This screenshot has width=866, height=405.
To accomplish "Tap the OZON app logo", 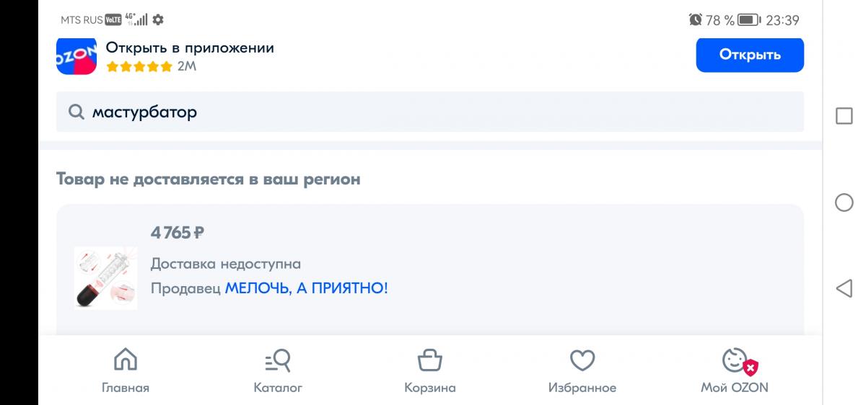I will [x=76, y=56].
